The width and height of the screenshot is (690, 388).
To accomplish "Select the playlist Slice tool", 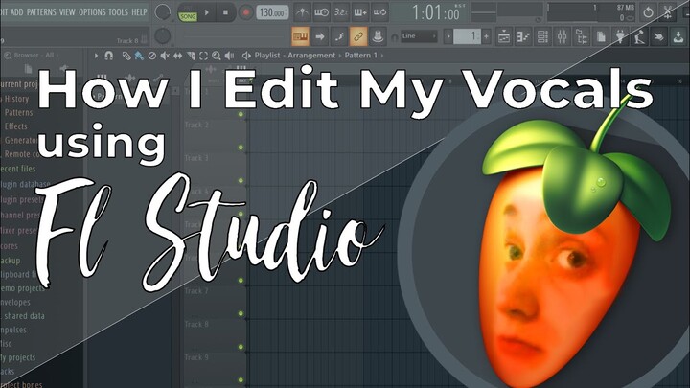I will (191, 56).
